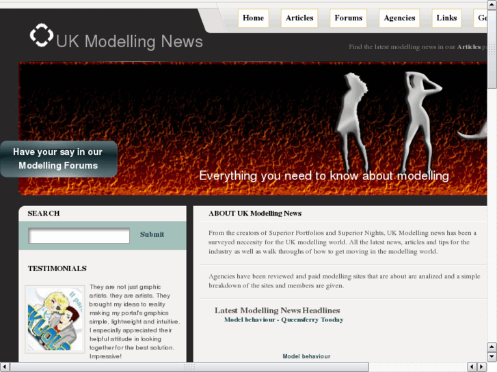The image size is (497, 372).
Task: Click the vertical scrollbar up arrow at the top
Action: point(492,5)
